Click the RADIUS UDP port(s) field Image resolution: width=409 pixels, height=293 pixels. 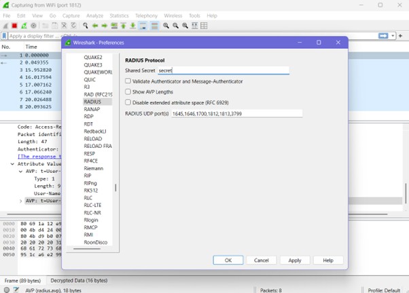(237, 113)
